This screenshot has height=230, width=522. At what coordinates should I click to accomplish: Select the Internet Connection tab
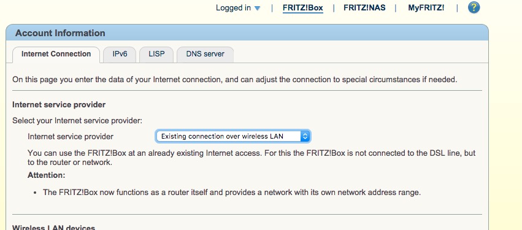56,54
